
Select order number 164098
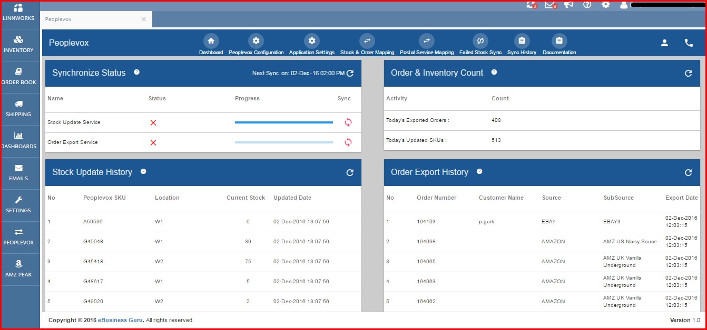(x=426, y=242)
